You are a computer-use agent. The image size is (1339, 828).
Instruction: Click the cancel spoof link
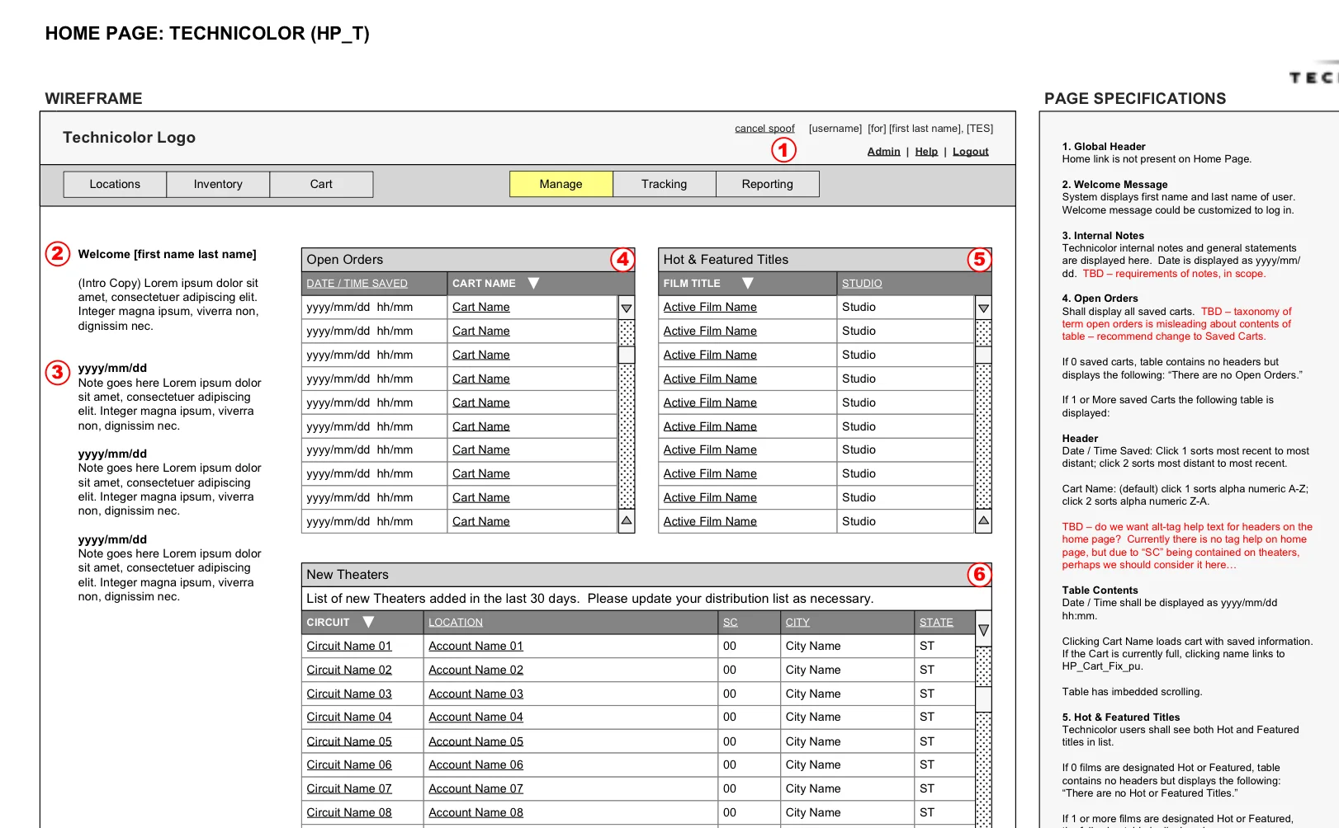[764, 129]
